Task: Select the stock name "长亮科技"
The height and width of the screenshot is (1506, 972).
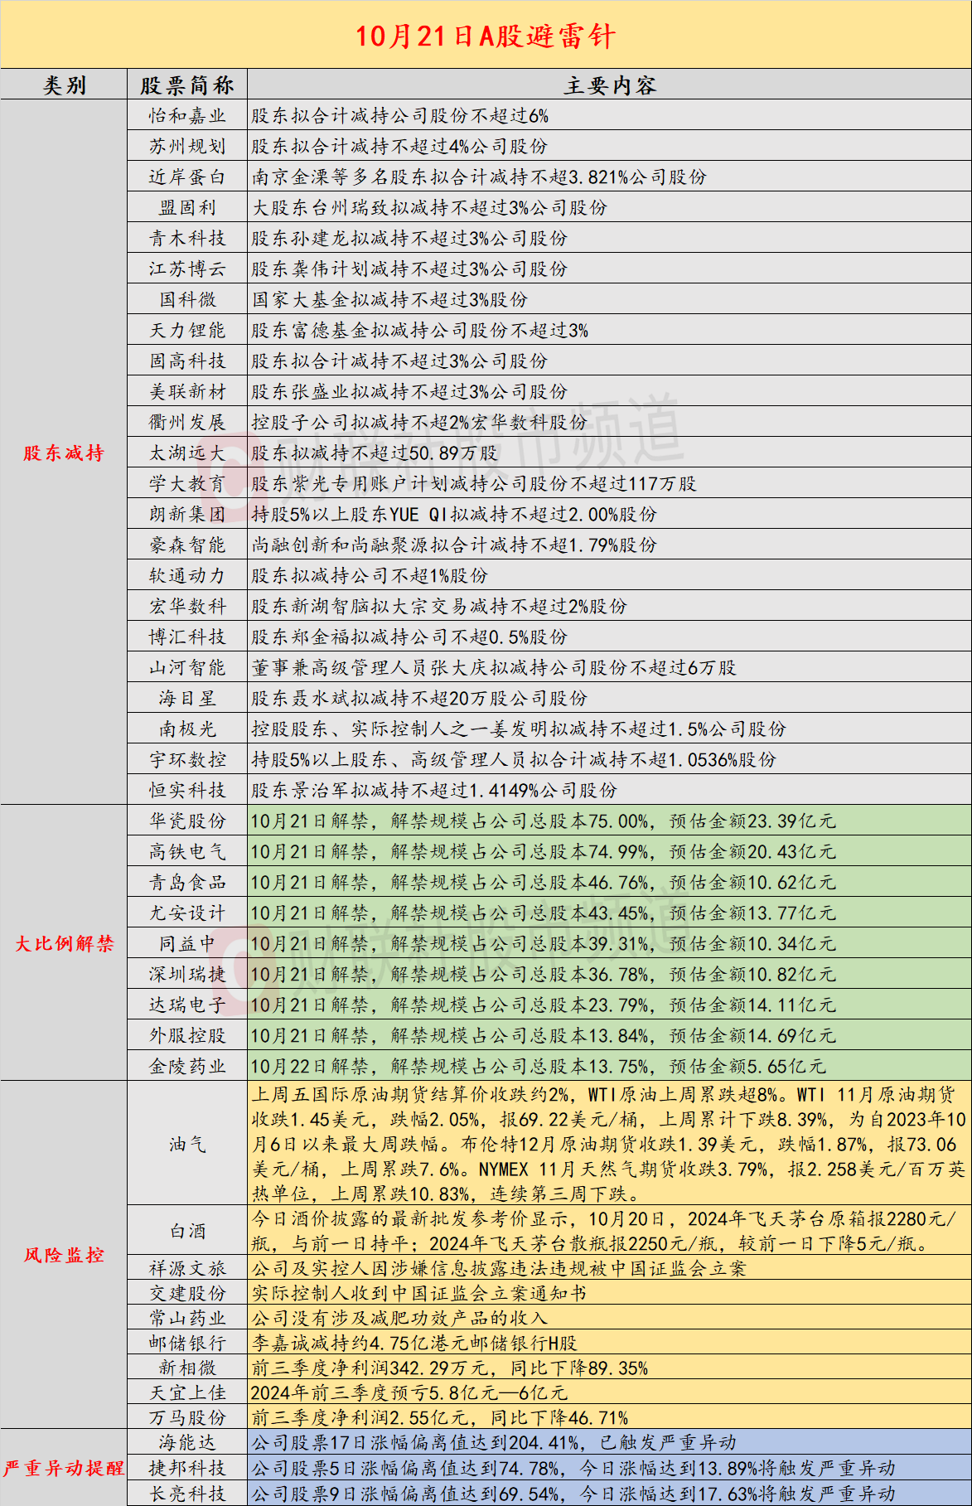Action: (x=187, y=1494)
